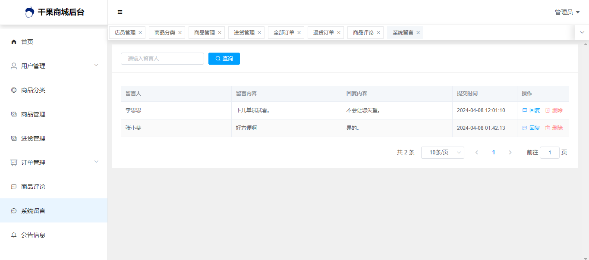The image size is (589, 260).
Task: Expand the 订单管理 submenu
Action: point(96,162)
